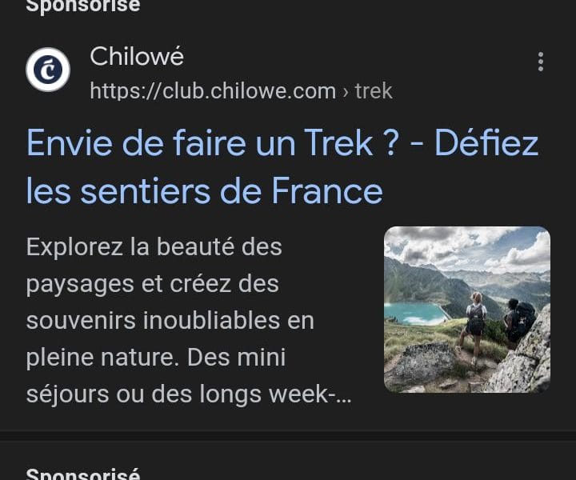Tap the Chilowé round logo icon
The width and height of the screenshot is (576, 480).
tap(48, 70)
